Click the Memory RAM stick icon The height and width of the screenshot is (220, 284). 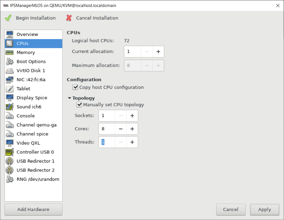[9, 53]
